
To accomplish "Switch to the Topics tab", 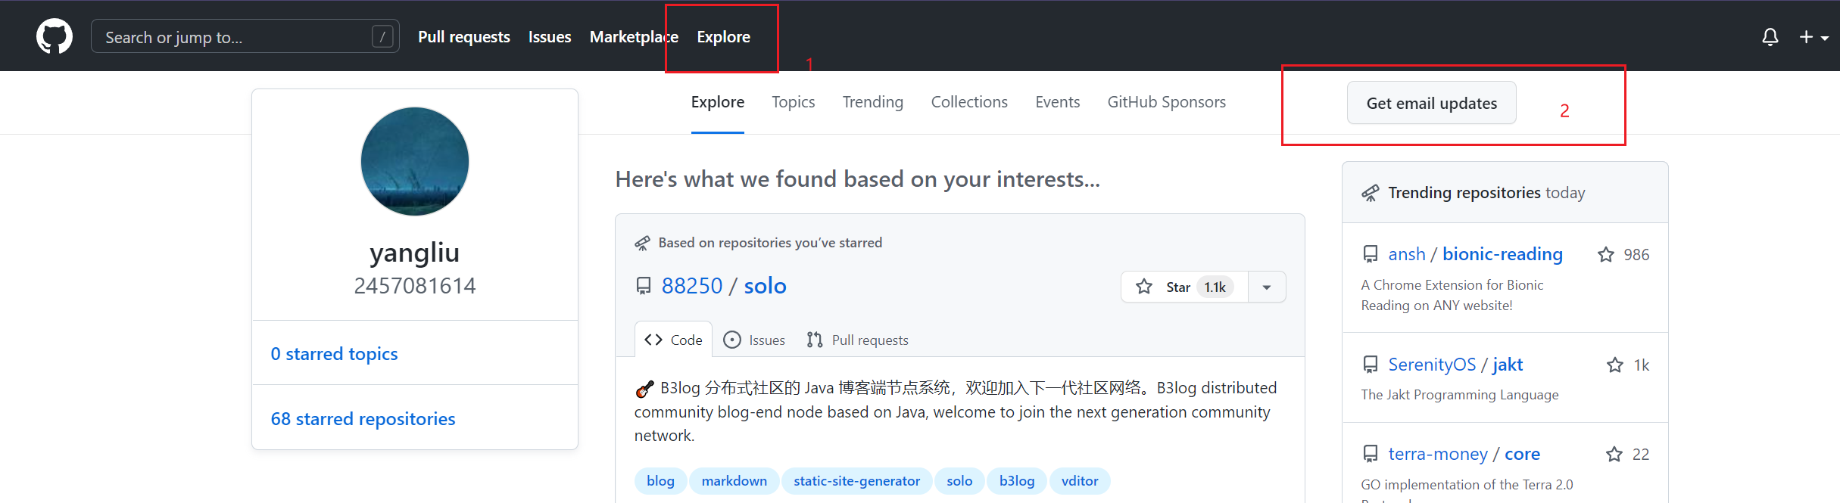I will point(794,102).
